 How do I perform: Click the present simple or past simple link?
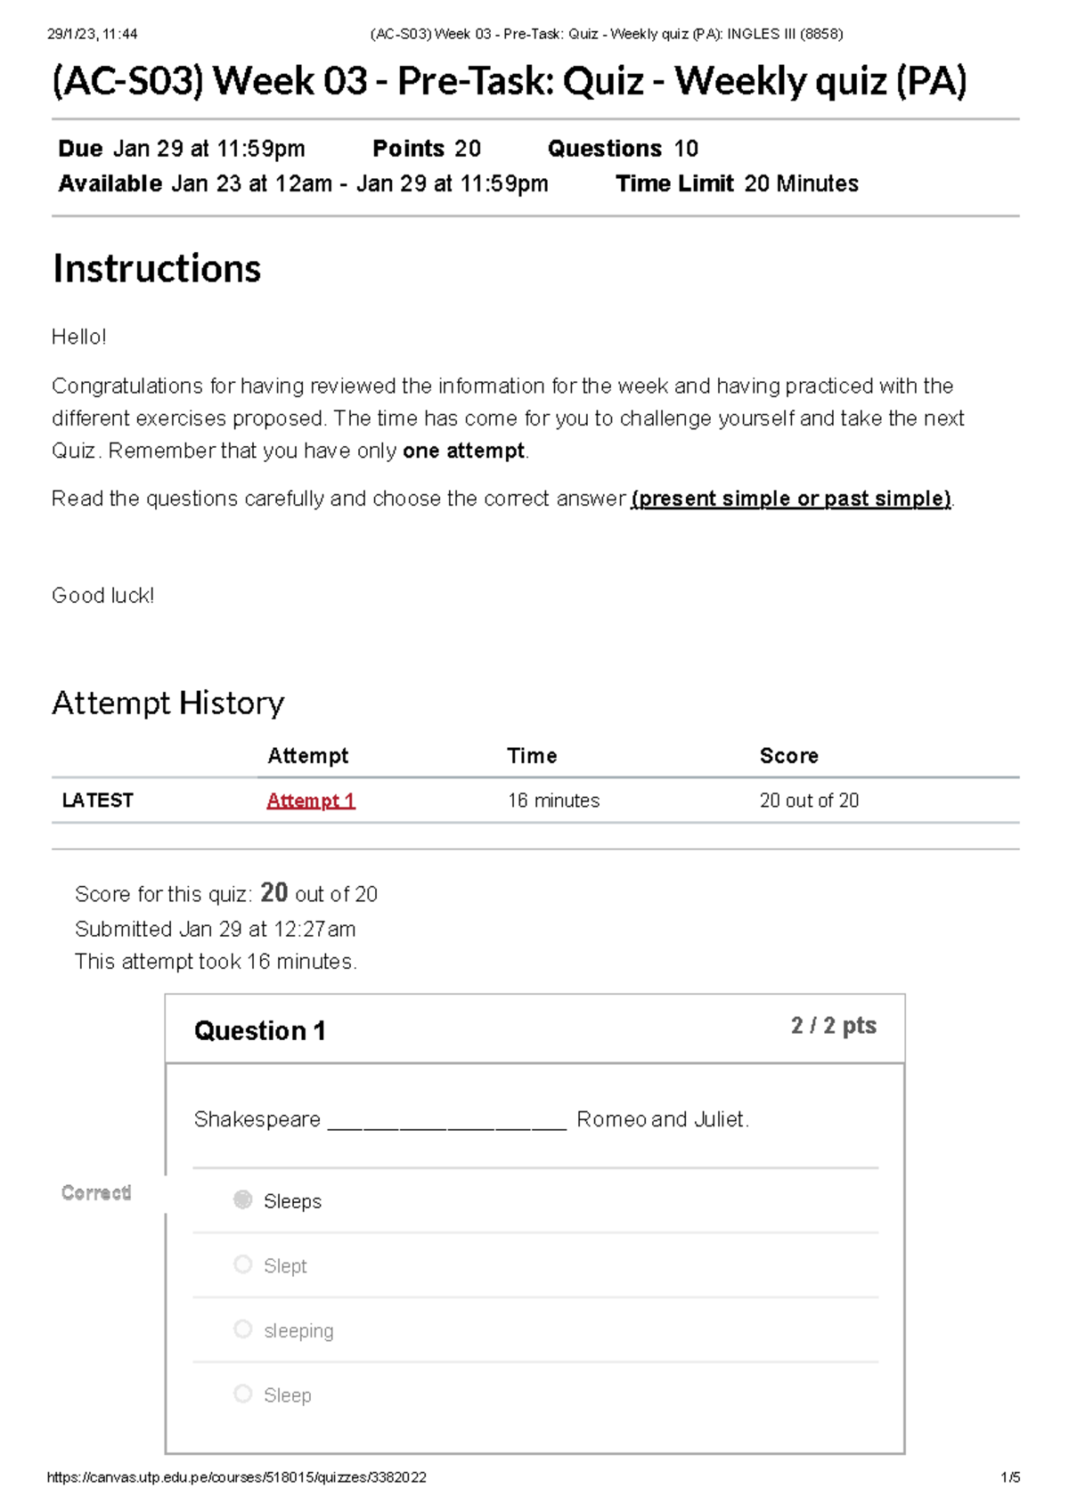pos(789,499)
